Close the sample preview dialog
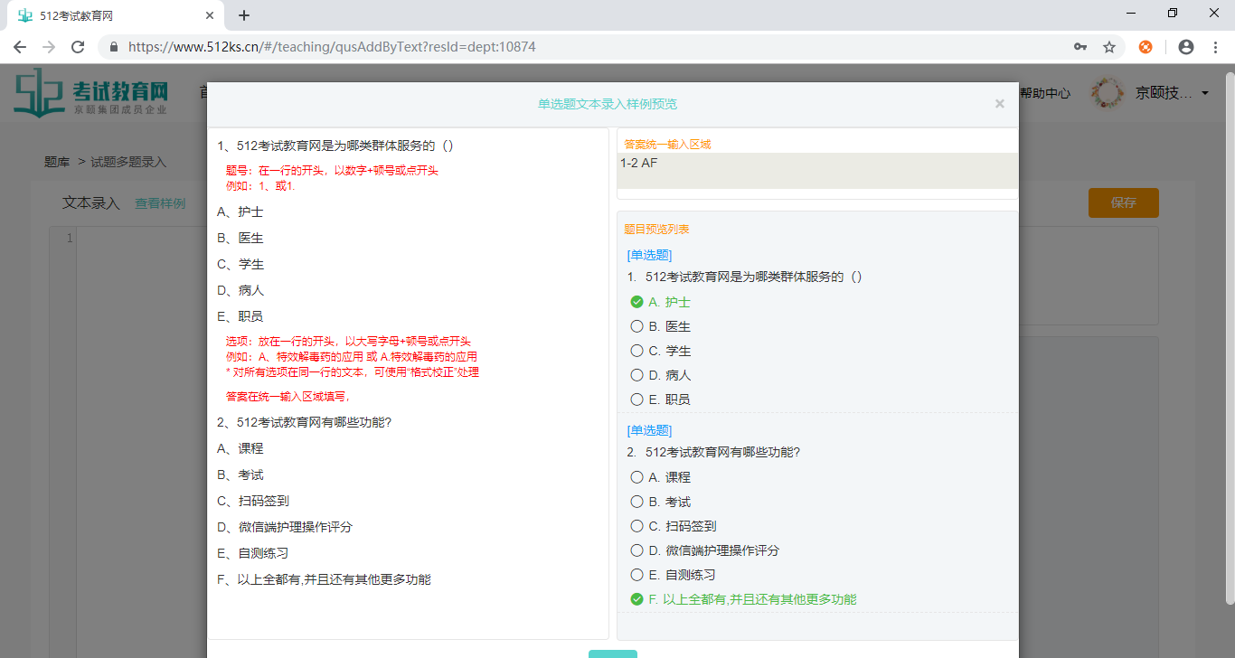Image resolution: width=1235 pixels, height=658 pixels. (999, 104)
